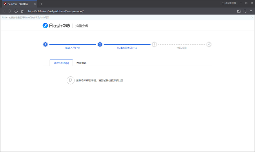Open the share icon in toolbar
255x152 pixels.
pos(239,11)
